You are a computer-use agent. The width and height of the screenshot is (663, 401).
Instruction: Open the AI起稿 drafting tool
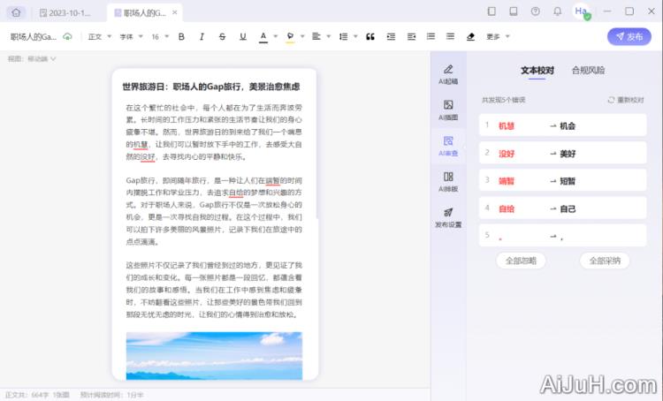click(x=448, y=74)
